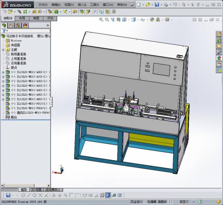Expand the ZL13L01-M011-A301 component
This screenshot has height=205, width=223.
pos(3,81)
